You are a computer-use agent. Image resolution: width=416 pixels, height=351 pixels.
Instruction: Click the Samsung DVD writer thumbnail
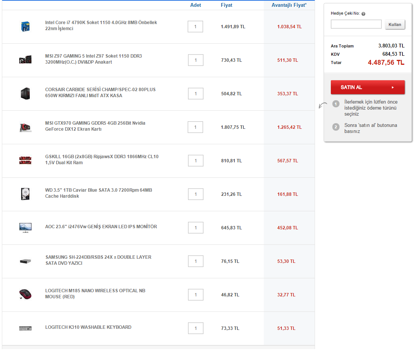click(x=25, y=261)
